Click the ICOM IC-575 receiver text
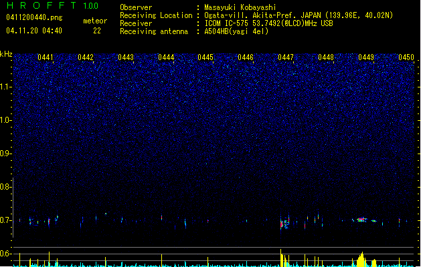Viewport: 421px width, 267px height. (x=268, y=23)
